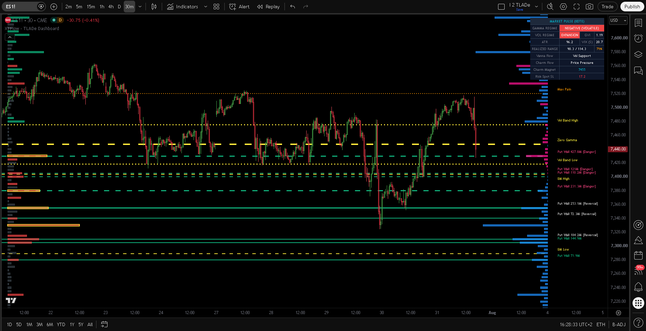This screenshot has height=331, width=646.
Task: Open time axis settings gear icon
Action: 619,313
